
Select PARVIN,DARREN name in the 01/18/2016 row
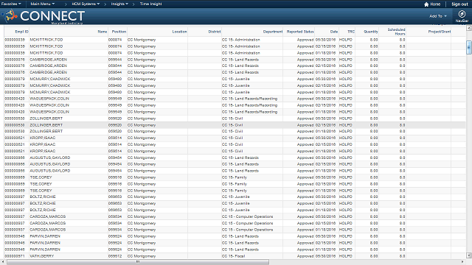(45, 250)
